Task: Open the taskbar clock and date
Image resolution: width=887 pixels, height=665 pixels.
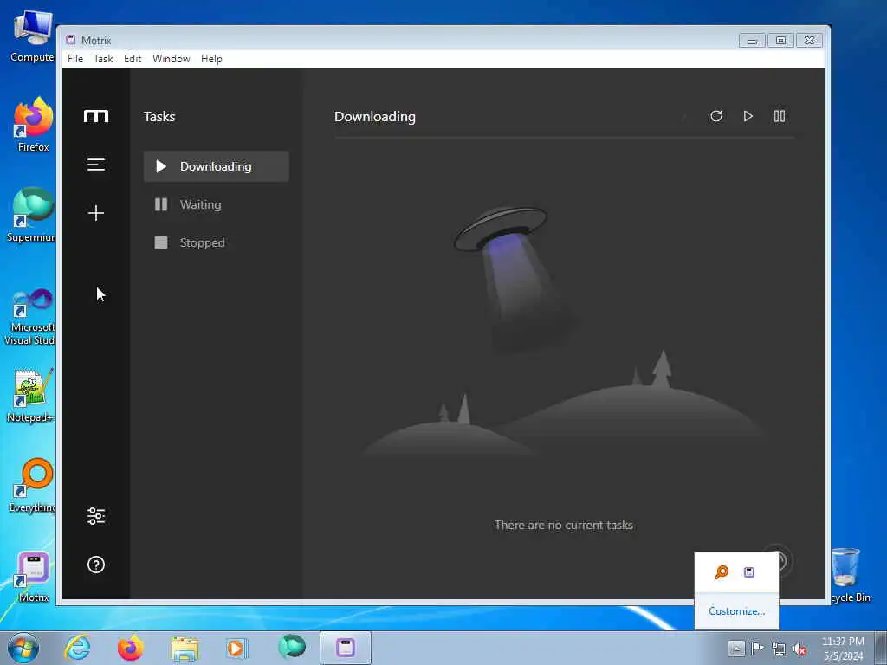Action: click(x=843, y=649)
